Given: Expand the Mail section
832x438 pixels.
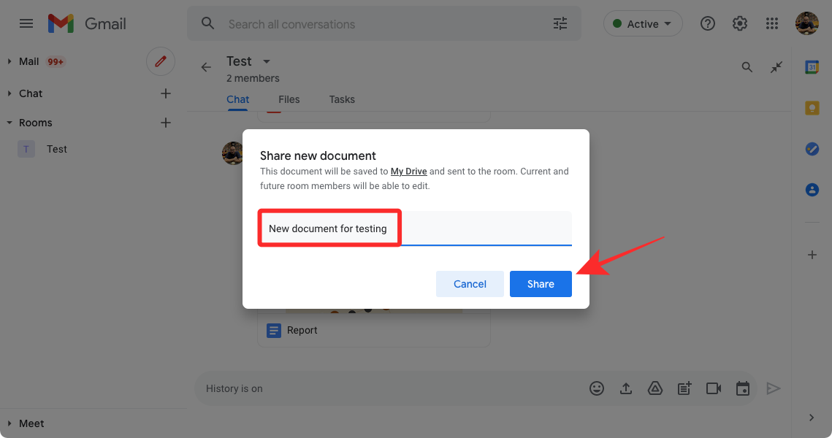Looking at the screenshot, I should coord(9,61).
